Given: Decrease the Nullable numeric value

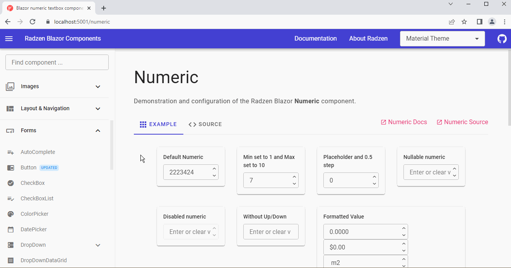Looking at the screenshot, I should point(455,176).
